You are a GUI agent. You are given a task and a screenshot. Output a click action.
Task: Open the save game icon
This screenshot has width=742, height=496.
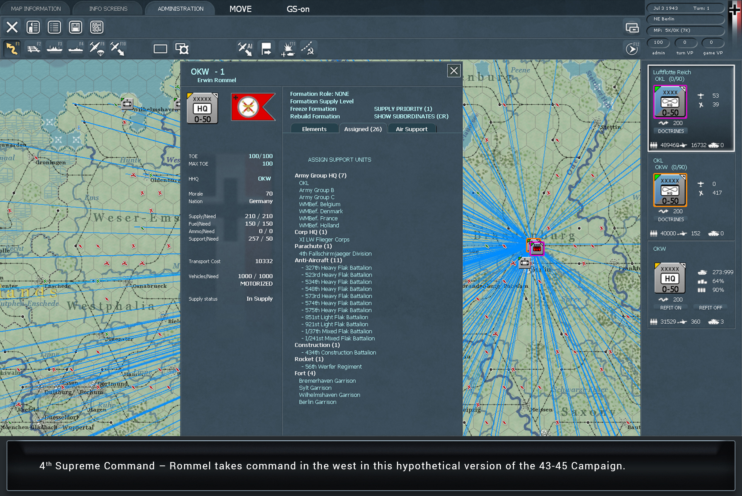tap(75, 27)
